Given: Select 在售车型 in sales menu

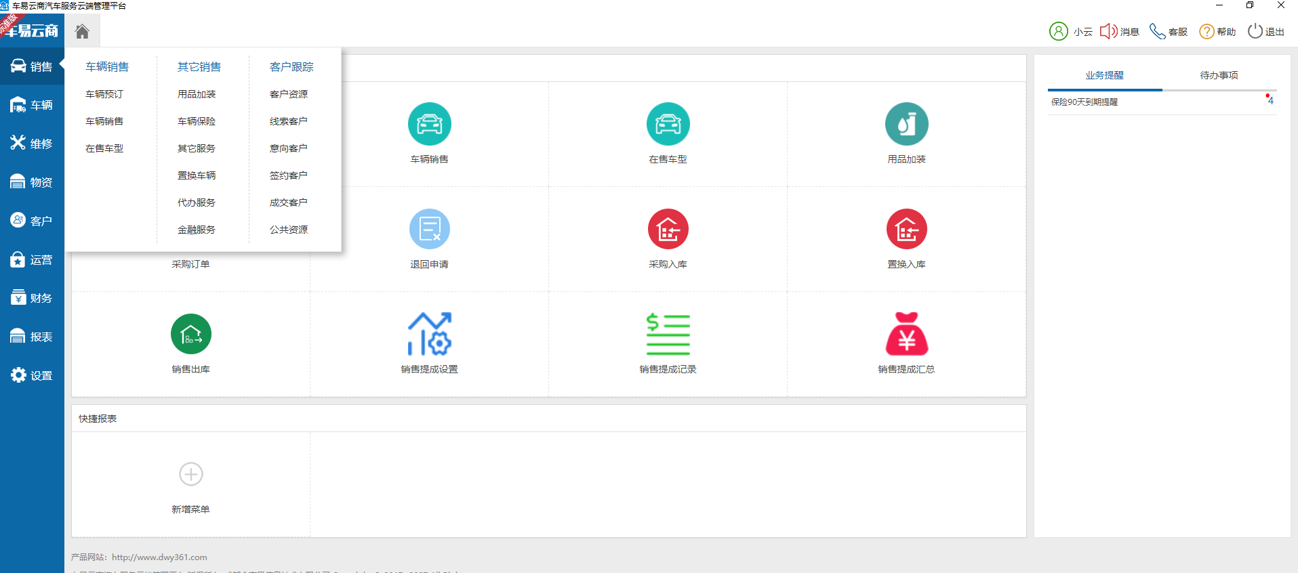Looking at the screenshot, I should tap(104, 148).
